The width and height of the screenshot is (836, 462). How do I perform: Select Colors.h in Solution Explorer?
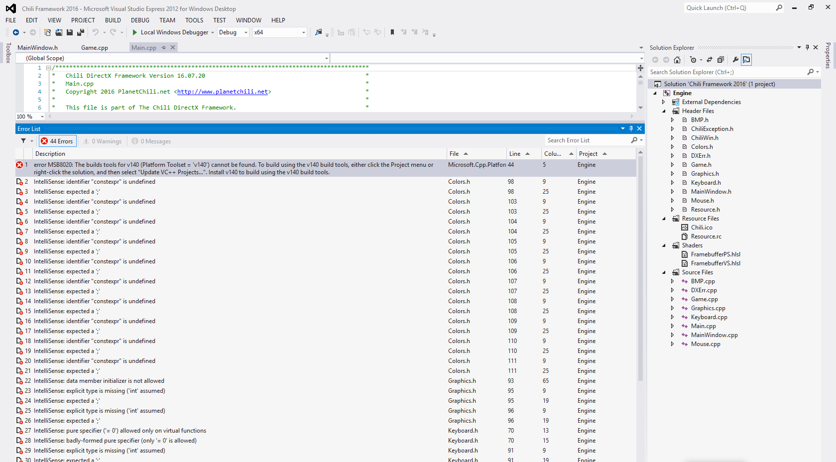(702, 147)
